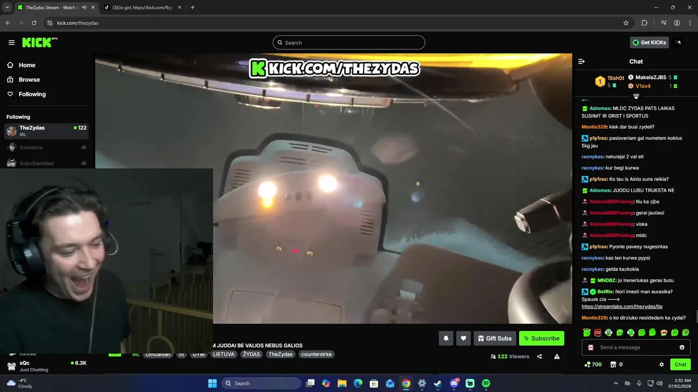This screenshot has width=698, height=392.
Task: Open emoji picker in message box
Action: (x=682, y=347)
